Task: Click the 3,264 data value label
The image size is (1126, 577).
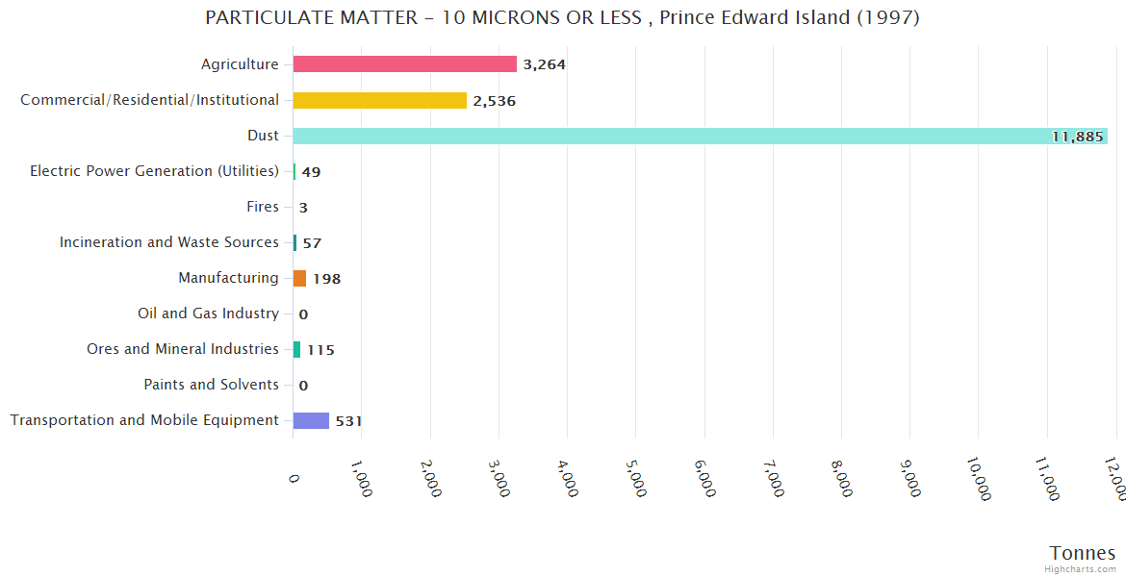Action: click(544, 65)
